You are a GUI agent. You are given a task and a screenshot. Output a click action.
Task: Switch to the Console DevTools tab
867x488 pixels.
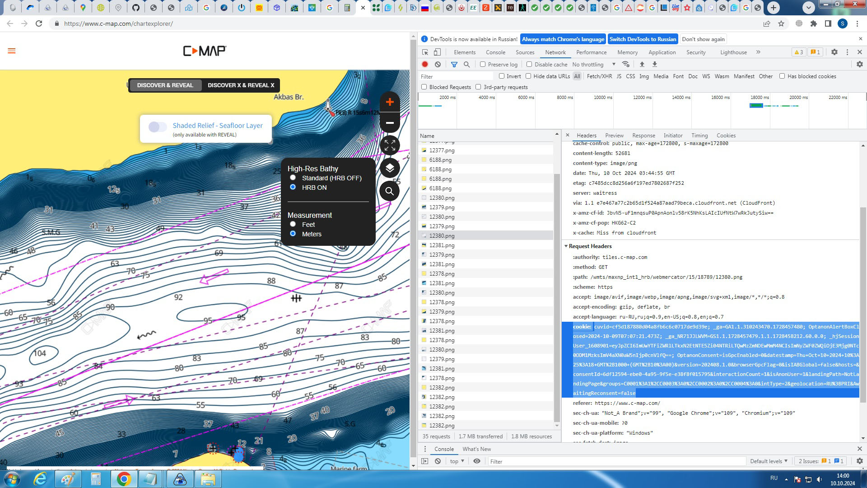click(495, 52)
